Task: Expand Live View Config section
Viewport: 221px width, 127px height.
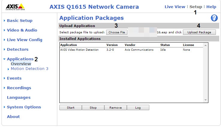Action: click(x=24, y=40)
